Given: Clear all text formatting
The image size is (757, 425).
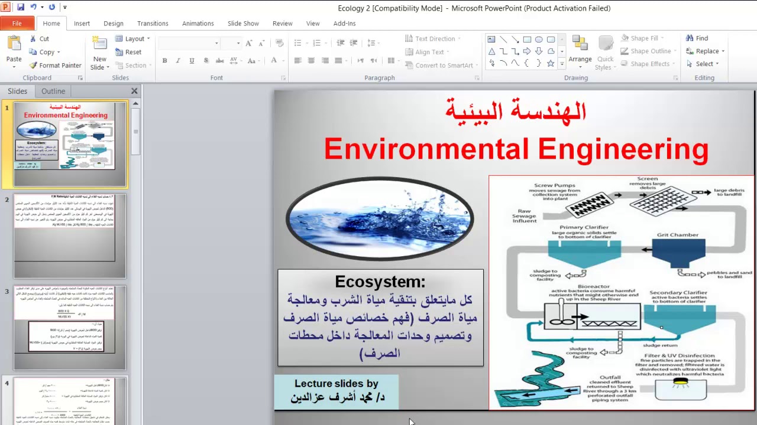Looking at the screenshot, I should (280, 43).
